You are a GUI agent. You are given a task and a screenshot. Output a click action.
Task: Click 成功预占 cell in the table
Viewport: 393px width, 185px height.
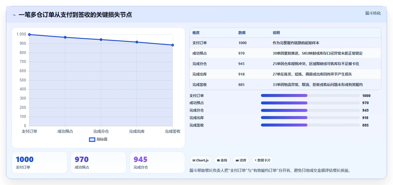pos(199,53)
